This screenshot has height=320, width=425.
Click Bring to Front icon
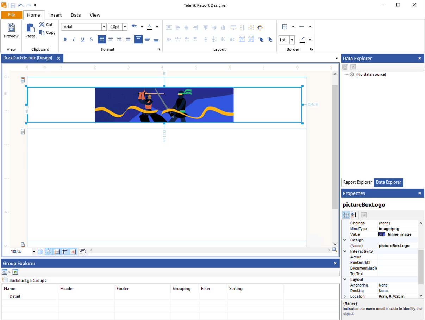261,39
